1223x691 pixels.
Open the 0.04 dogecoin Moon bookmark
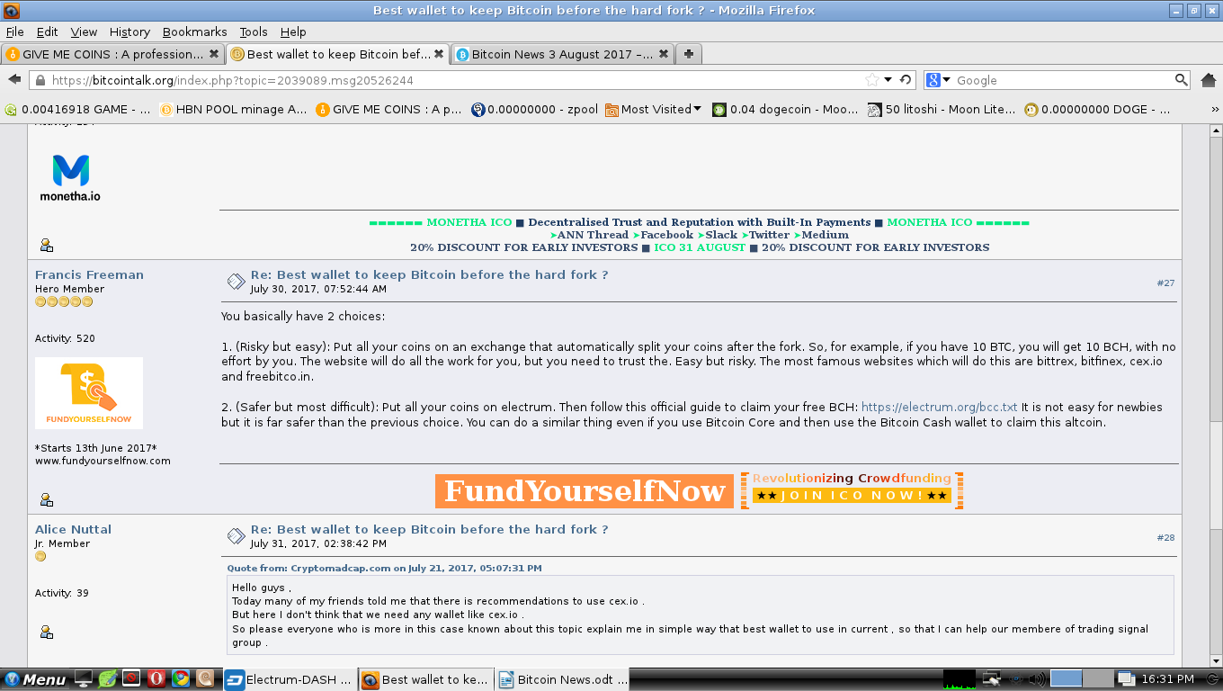(785, 109)
